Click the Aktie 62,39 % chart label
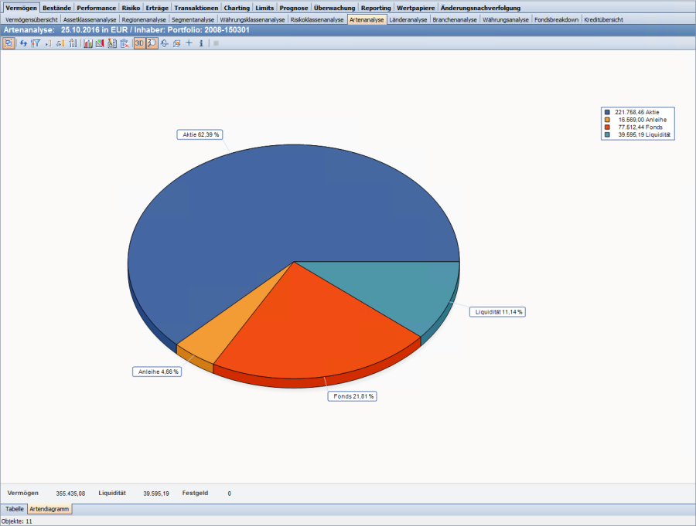This screenshot has width=696, height=526. click(201, 134)
